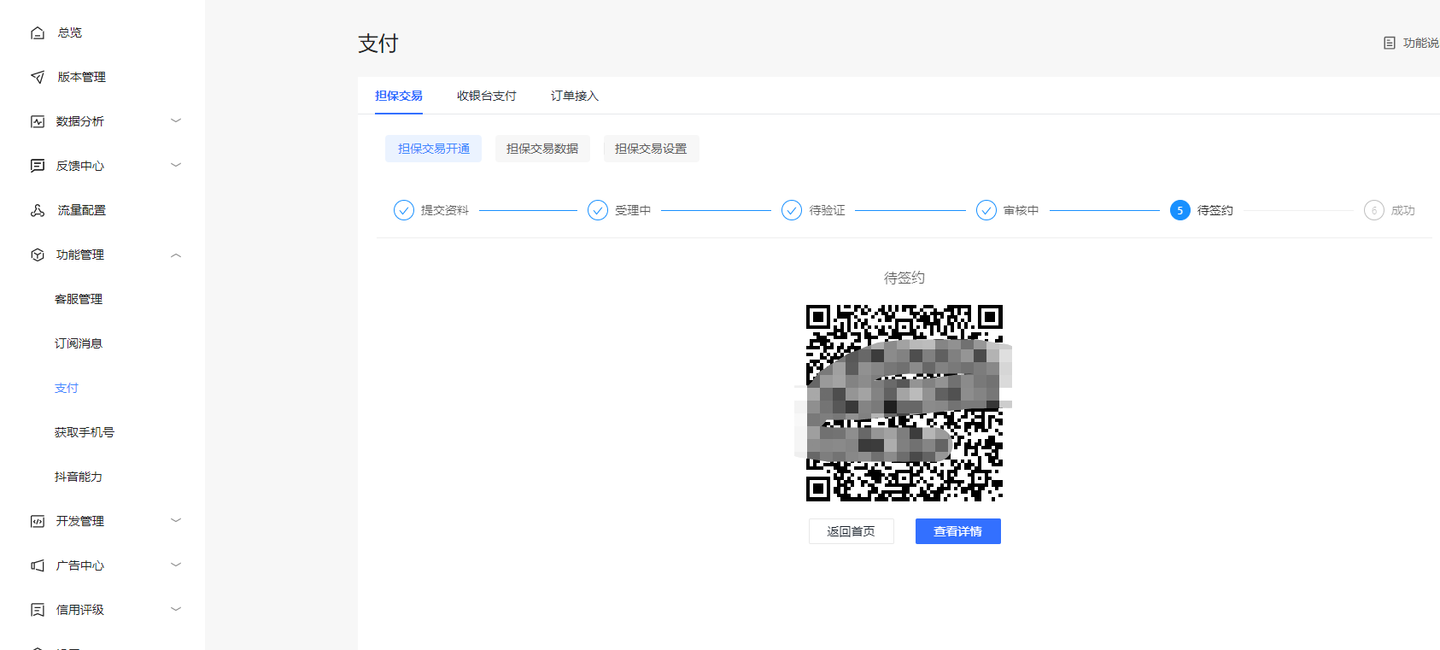Click the 流量配置 icon
The width and height of the screenshot is (1440, 650).
(38, 210)
